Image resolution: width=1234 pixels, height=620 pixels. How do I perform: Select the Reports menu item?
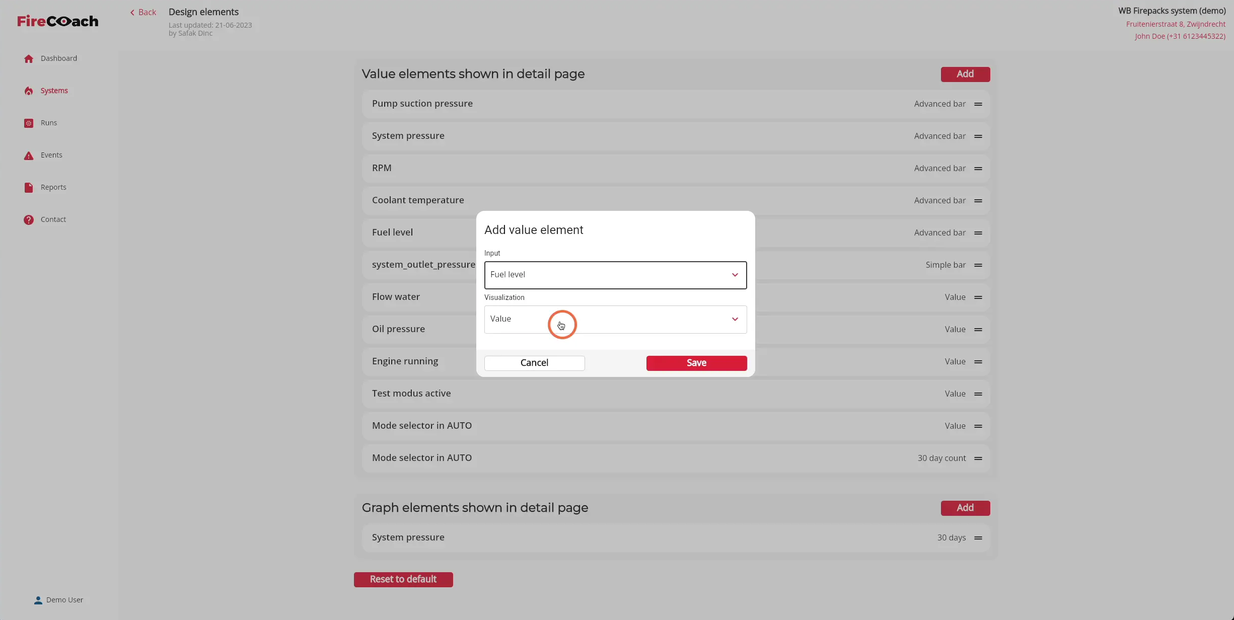tap(53, 187)
